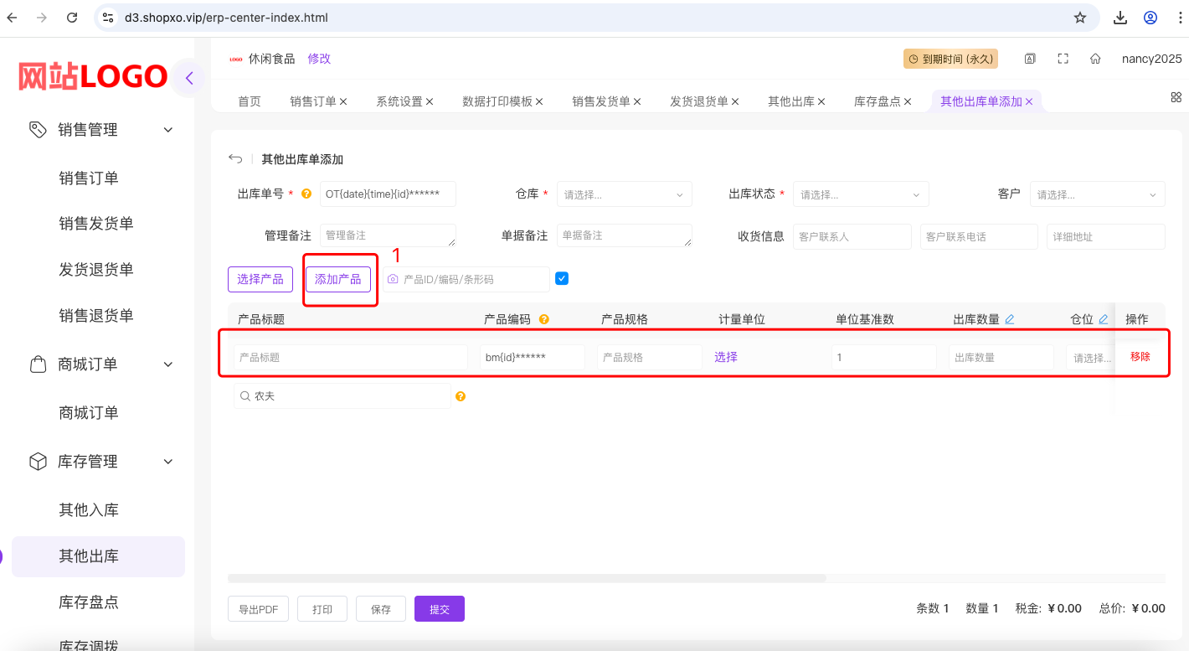
Task: Open the 出库状态 dropdown
Action: 861,194
